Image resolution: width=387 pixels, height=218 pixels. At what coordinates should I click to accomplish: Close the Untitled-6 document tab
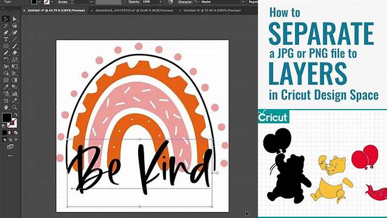point(180,10)
